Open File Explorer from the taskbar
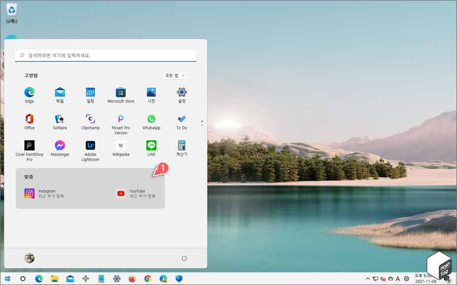The image size is (457, 285). tap(54, 279)
